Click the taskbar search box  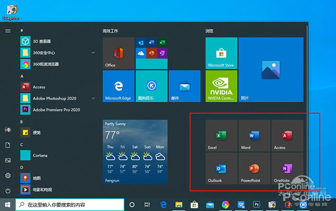(x=70, y=205)
